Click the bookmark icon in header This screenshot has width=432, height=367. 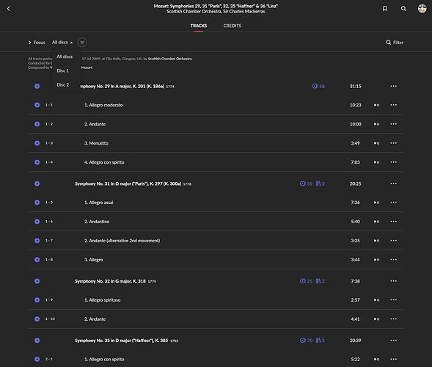385,9
